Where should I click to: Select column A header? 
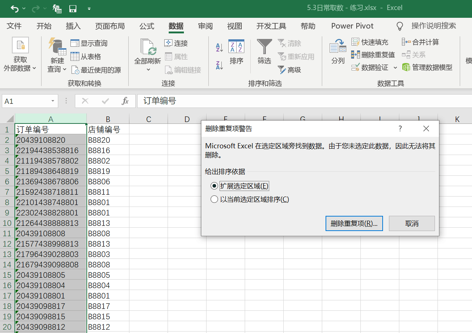coord(51,119)
